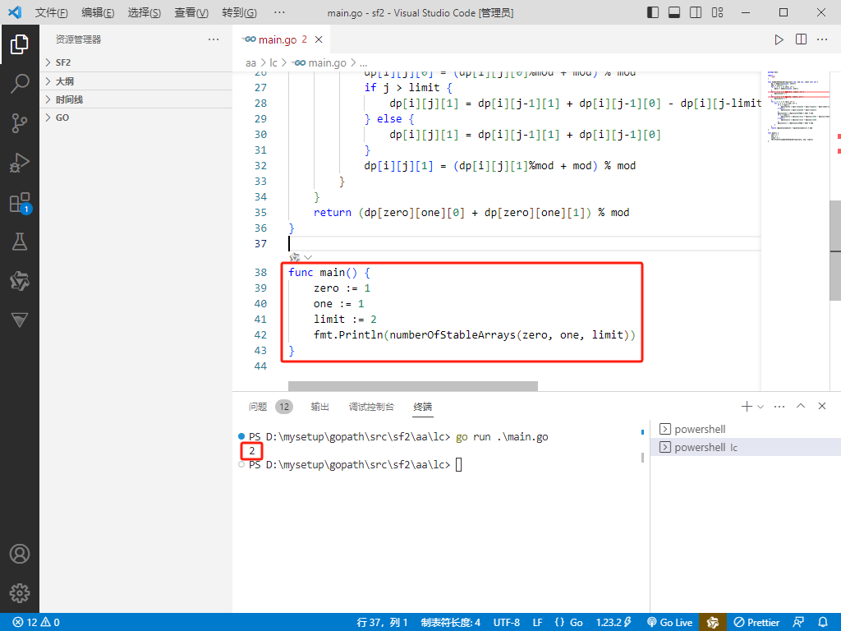This screenshot has height=631, width=841.
Task: Open the notifications bell icon
Action: 823,623
